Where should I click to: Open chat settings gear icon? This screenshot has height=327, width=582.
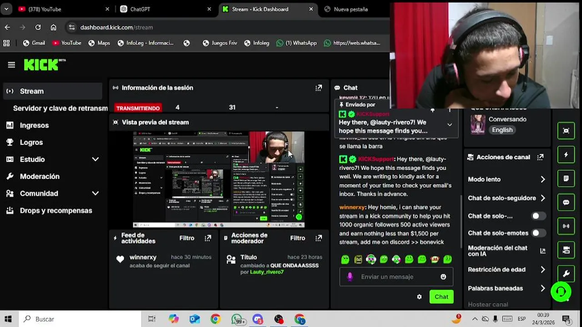tap(419, 297)
